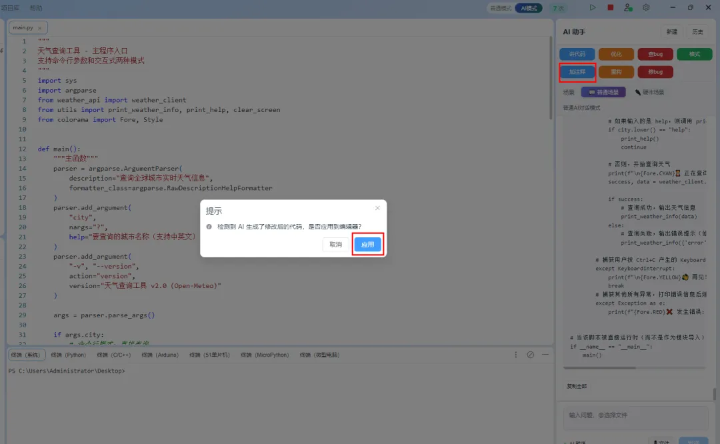Click 应用 in the dialog

(x=367, y=244)
